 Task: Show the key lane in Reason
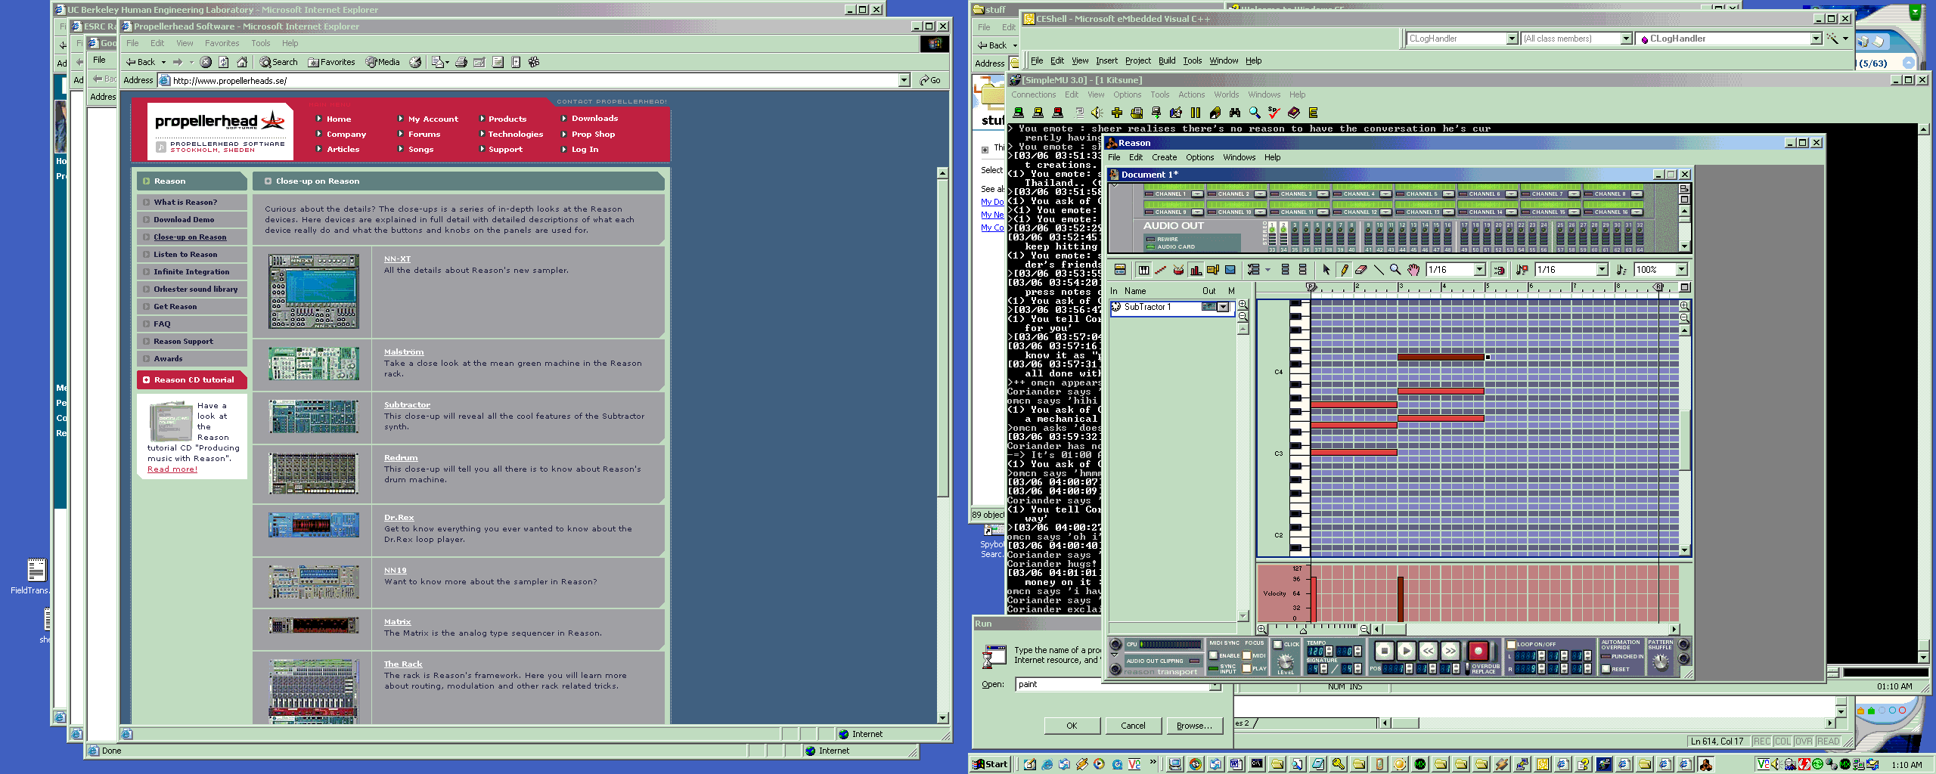(1143, 269)
